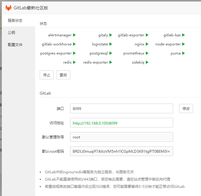Click the alertmanager service label
The height and width of the screenshot is (196, 201).
pos(60,35)
